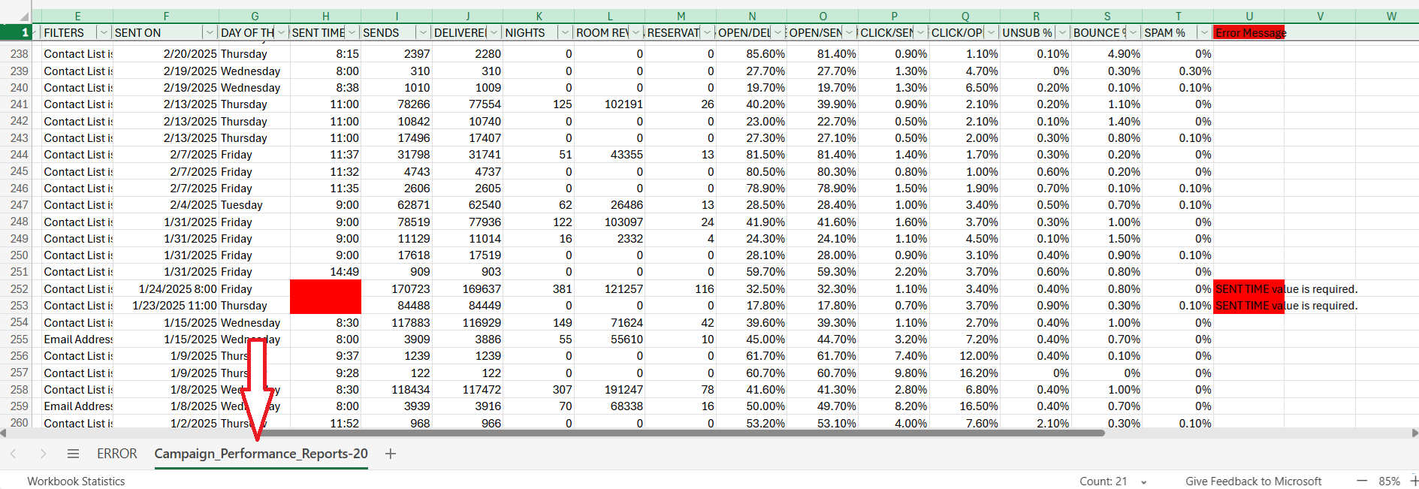Image resolution: width=1419 pixels, height=489 pixels.
Task: Select RESERVAT value 116
Action: click(x=681, y=288)
